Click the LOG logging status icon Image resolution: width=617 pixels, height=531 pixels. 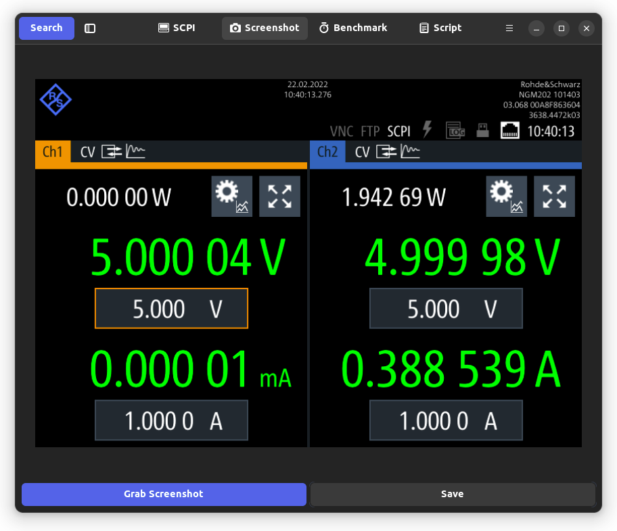point(455,130)
